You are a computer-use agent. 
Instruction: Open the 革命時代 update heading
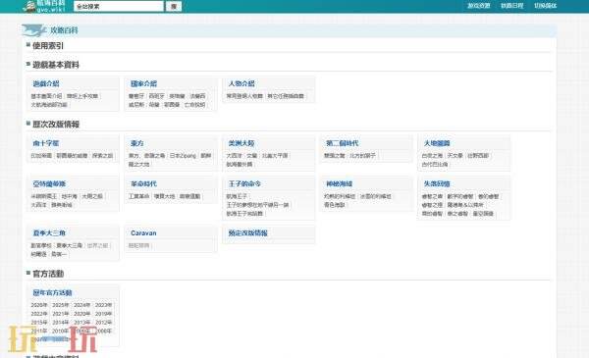click(143, 183)
